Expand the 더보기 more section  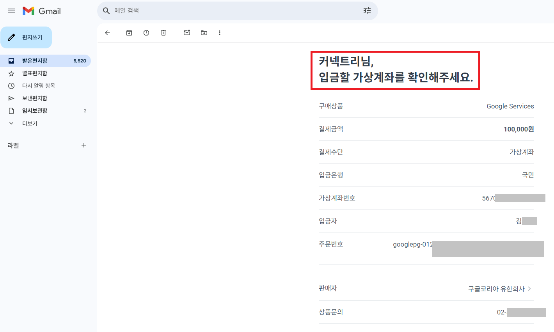click(45, 123)
